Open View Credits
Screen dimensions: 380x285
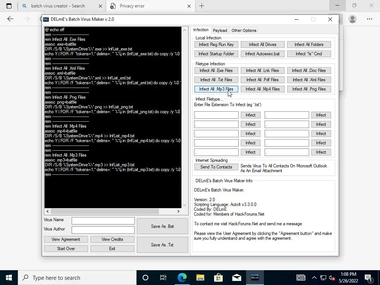[x=112, y=239]
